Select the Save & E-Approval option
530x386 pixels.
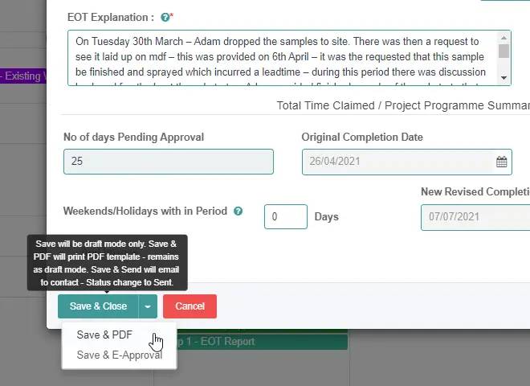click(x=119, y=355)
